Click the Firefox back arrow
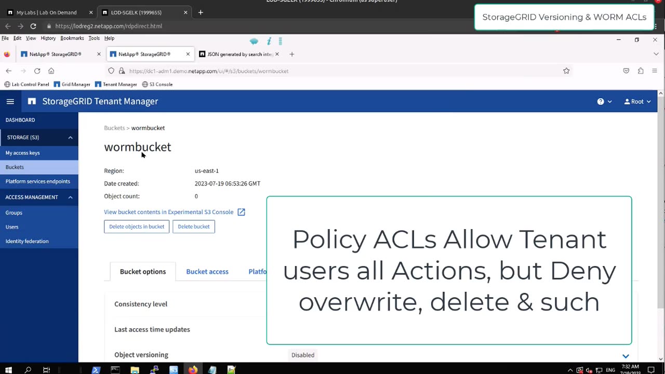 pyautogui.click(x=8, y=71)
